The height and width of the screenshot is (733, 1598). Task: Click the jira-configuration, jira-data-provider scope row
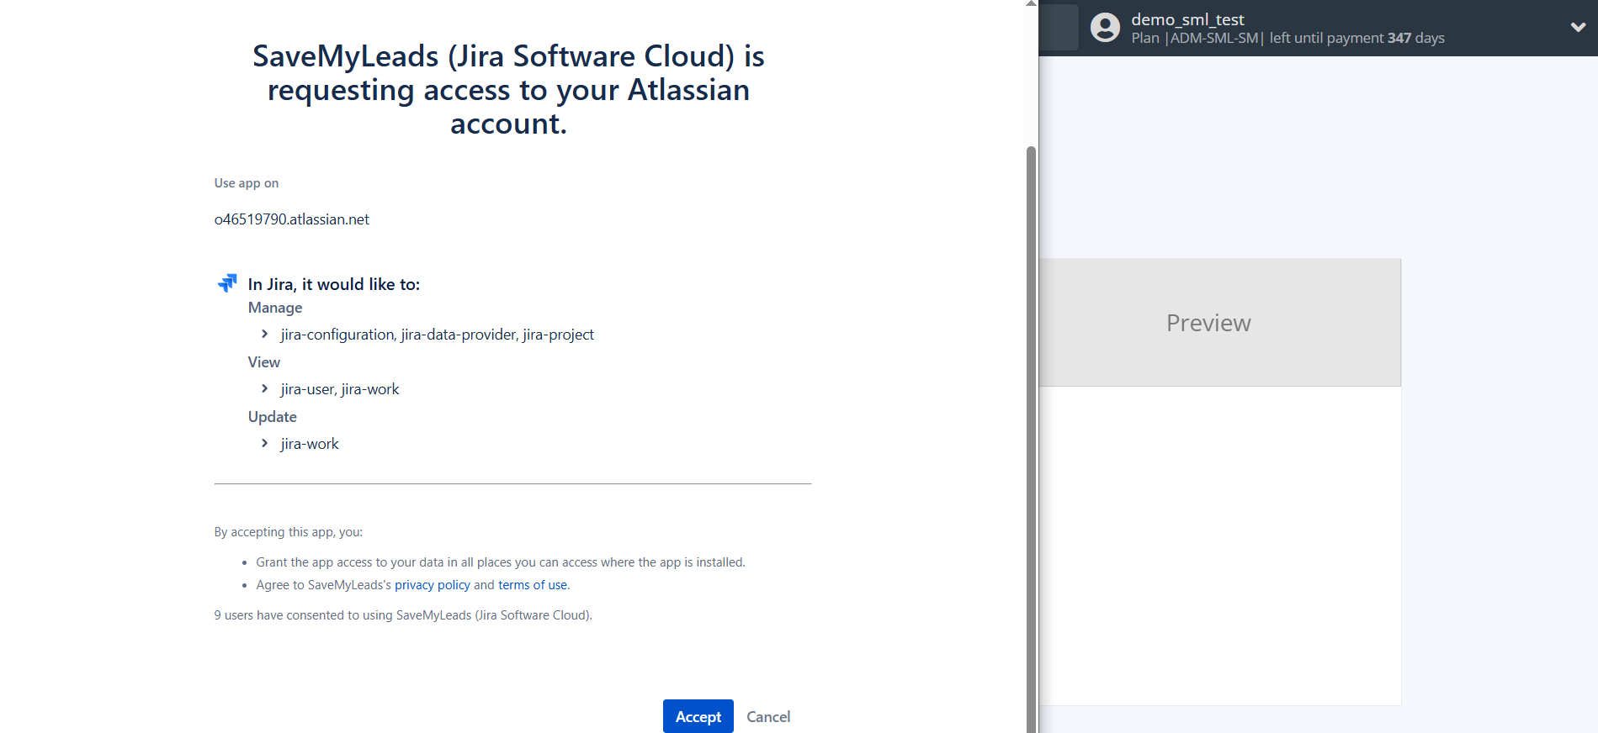(437, 335)
